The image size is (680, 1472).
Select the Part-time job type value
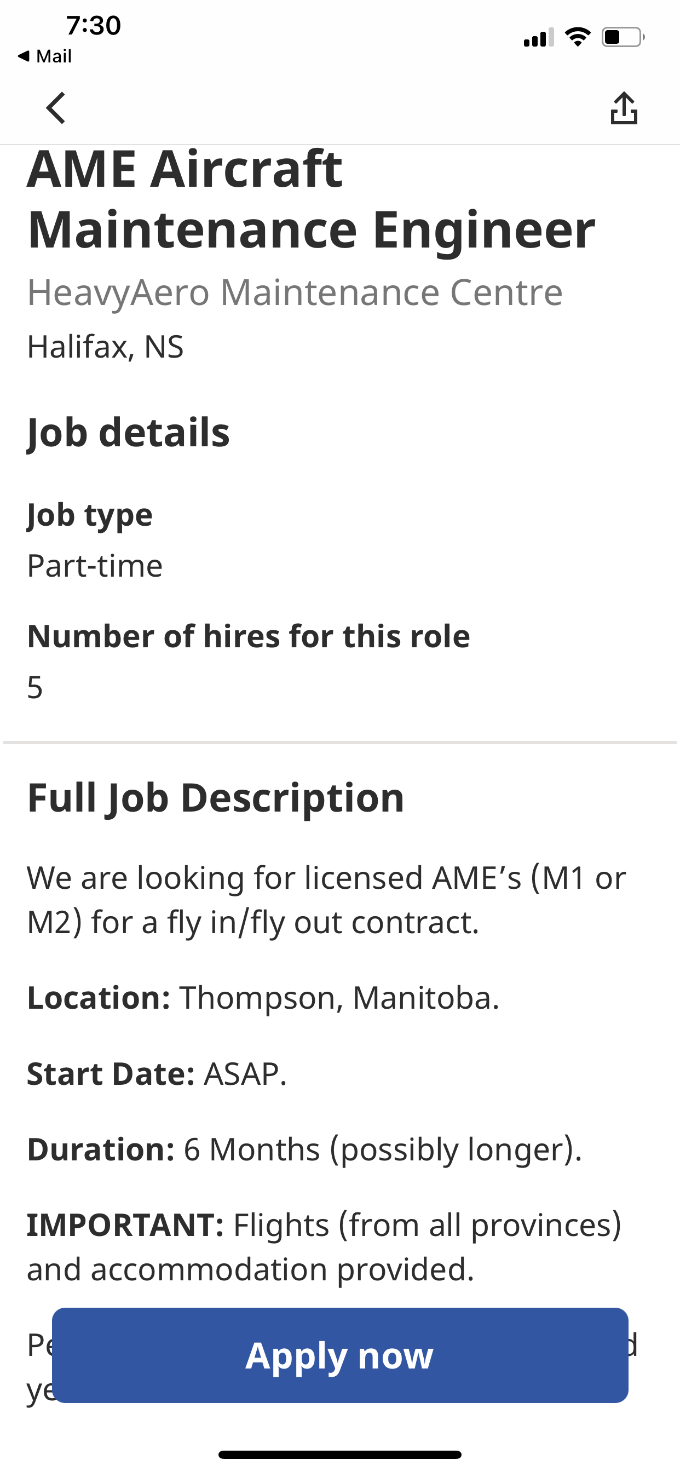(x=95, y=566)
